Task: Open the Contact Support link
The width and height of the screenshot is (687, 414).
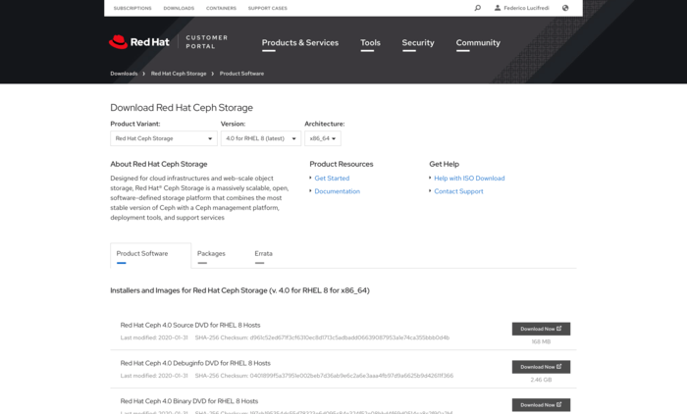Action: 458,191
